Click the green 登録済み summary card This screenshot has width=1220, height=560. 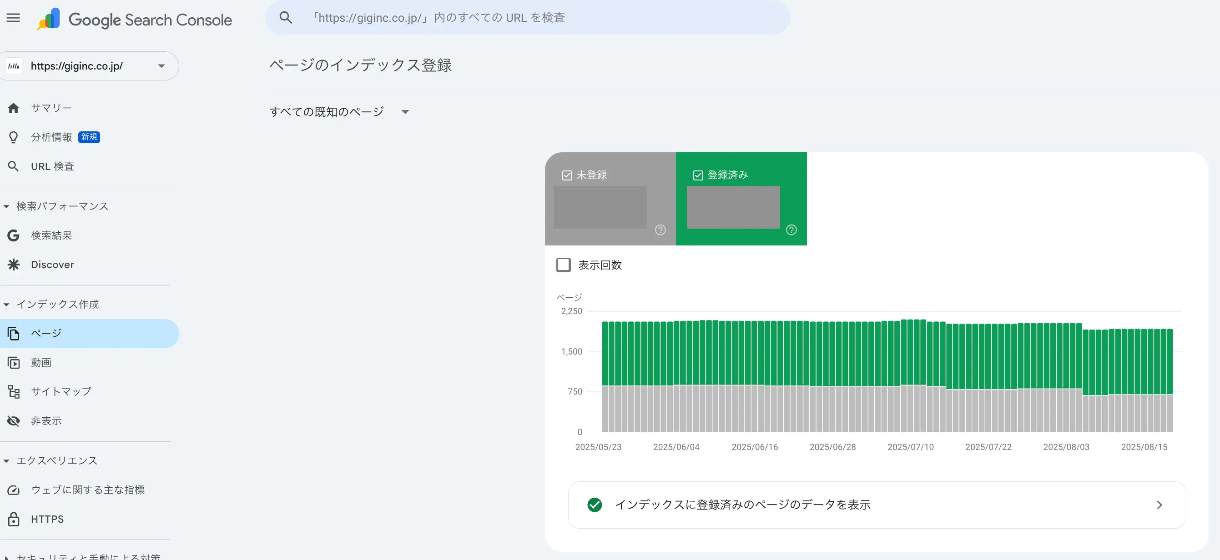(741, 199)
